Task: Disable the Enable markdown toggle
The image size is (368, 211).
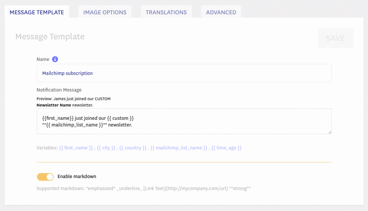Action: tap(45, 176)
